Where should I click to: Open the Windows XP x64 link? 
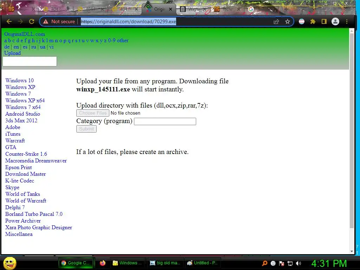(x=25, y=100)
